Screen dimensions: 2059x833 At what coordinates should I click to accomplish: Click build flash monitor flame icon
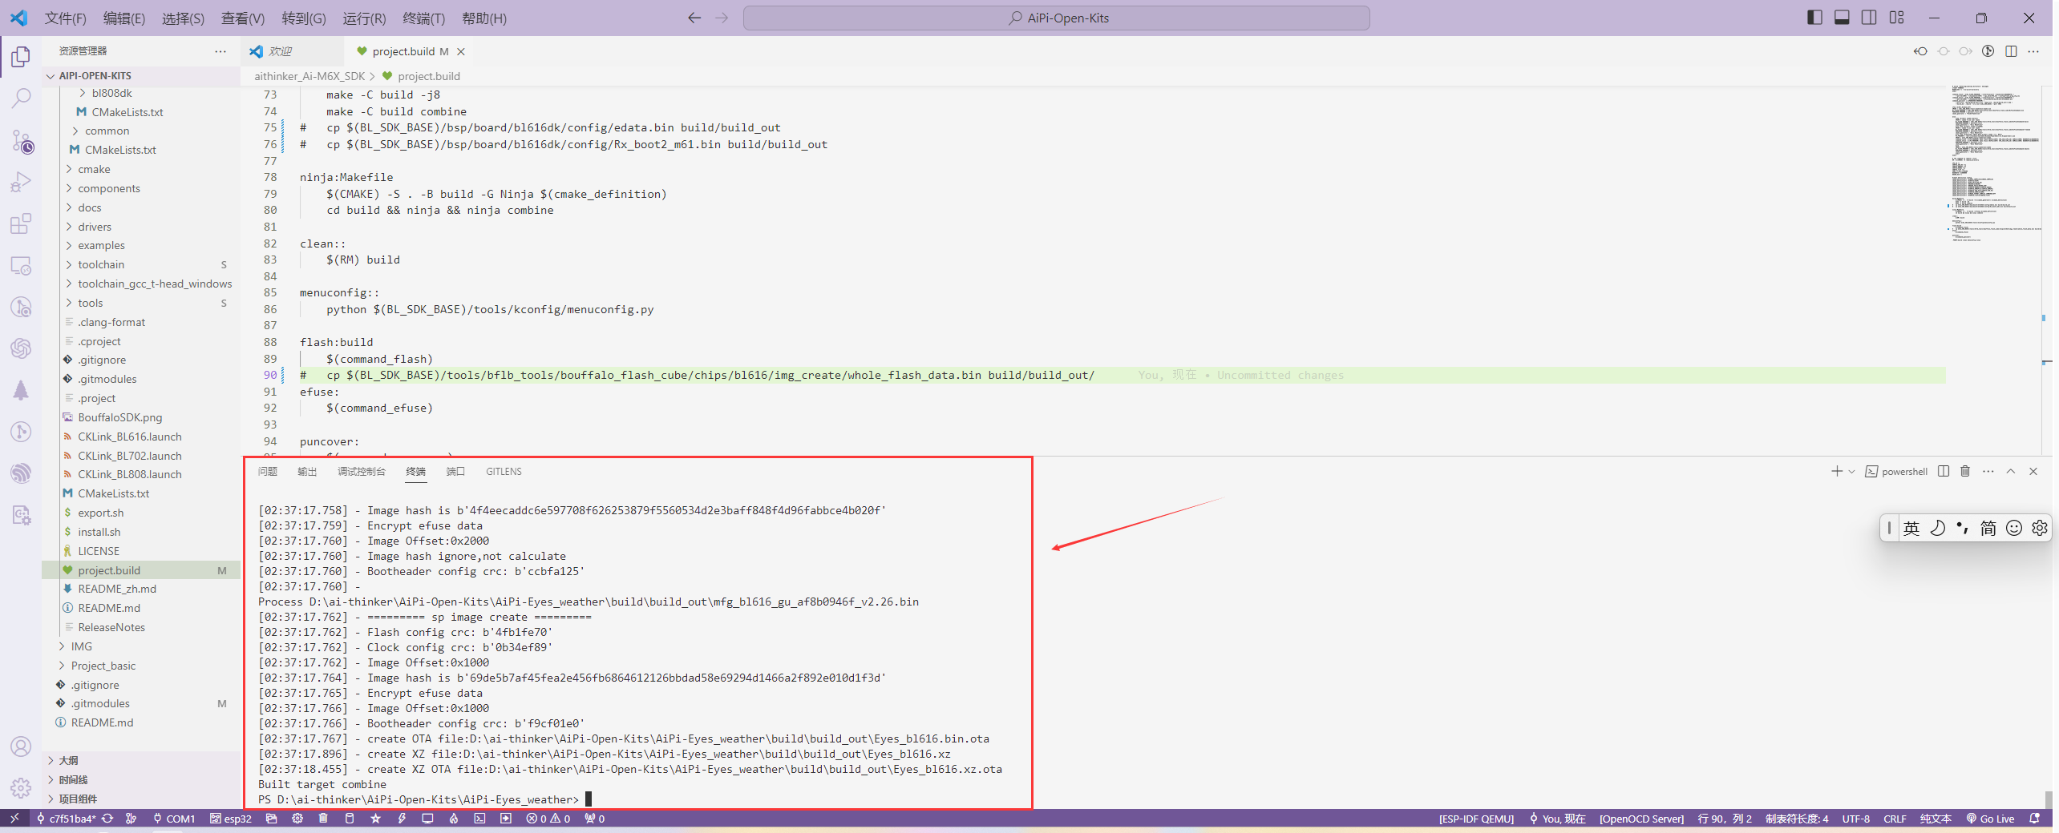pos(454,819)
